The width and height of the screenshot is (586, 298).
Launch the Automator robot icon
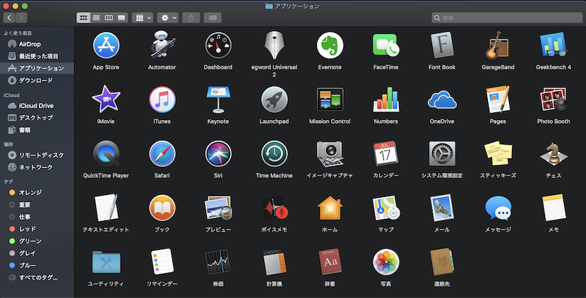(162, 45)
